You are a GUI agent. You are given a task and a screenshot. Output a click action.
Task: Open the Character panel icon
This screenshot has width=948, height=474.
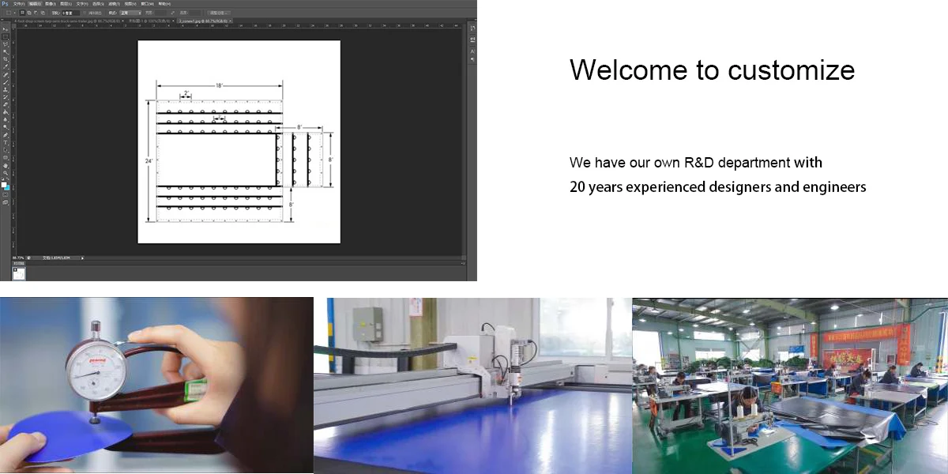click(x=472, y=51)
